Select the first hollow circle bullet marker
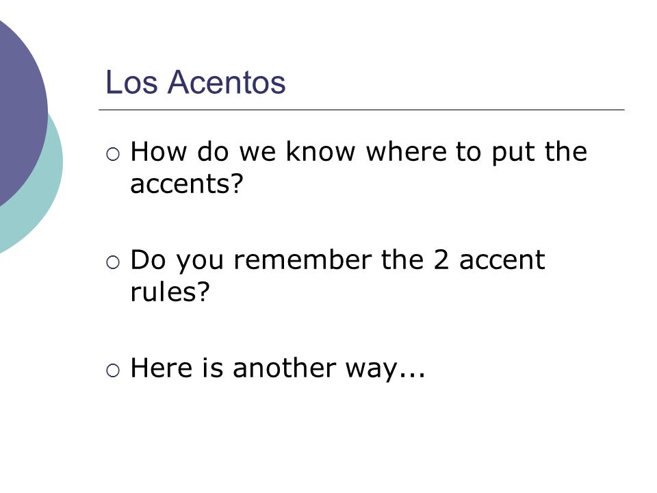 point(113,155)
